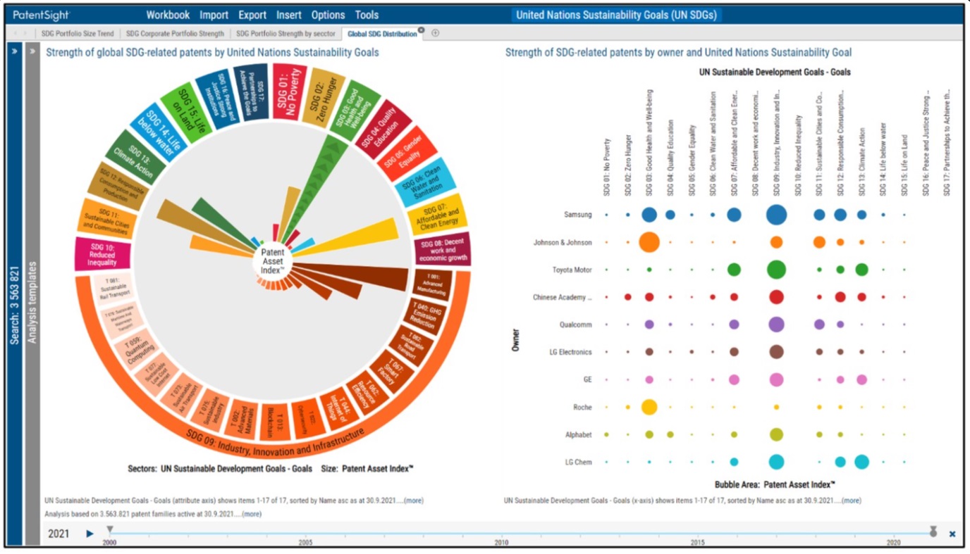Select SDG 10: Reduced Inequality segment
Viewport: 970px width, 554px height.
104,253
